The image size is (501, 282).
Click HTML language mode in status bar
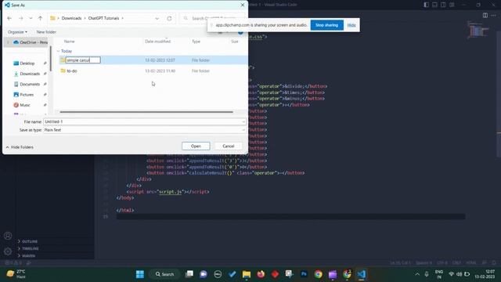point(471,263)
